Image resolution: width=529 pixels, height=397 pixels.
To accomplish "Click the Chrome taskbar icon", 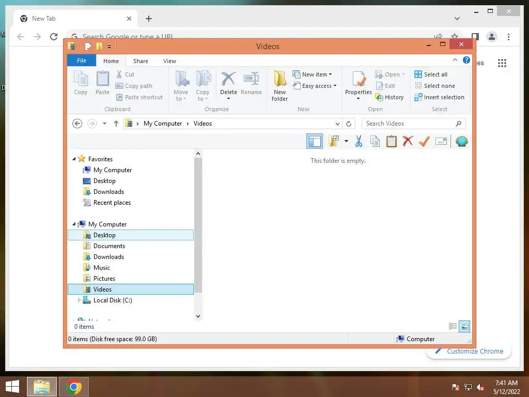I will pyautogui.click(x=74, y=387).
